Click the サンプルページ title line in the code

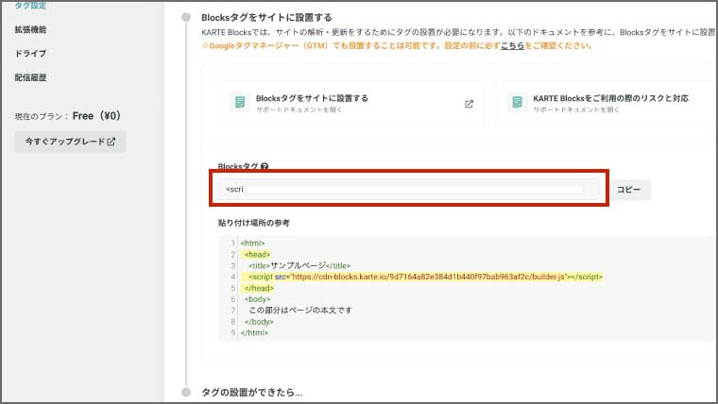click(299, 266)
